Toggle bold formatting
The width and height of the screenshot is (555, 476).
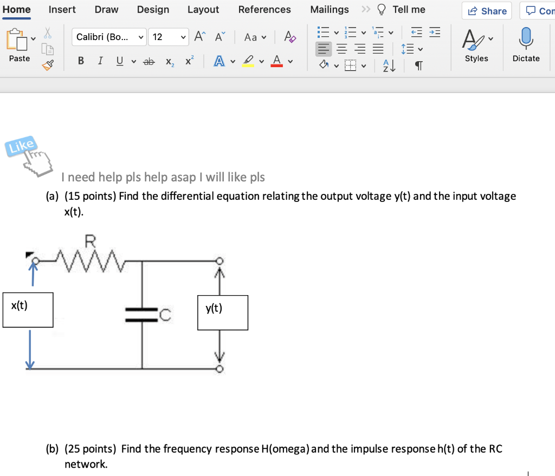81,61
